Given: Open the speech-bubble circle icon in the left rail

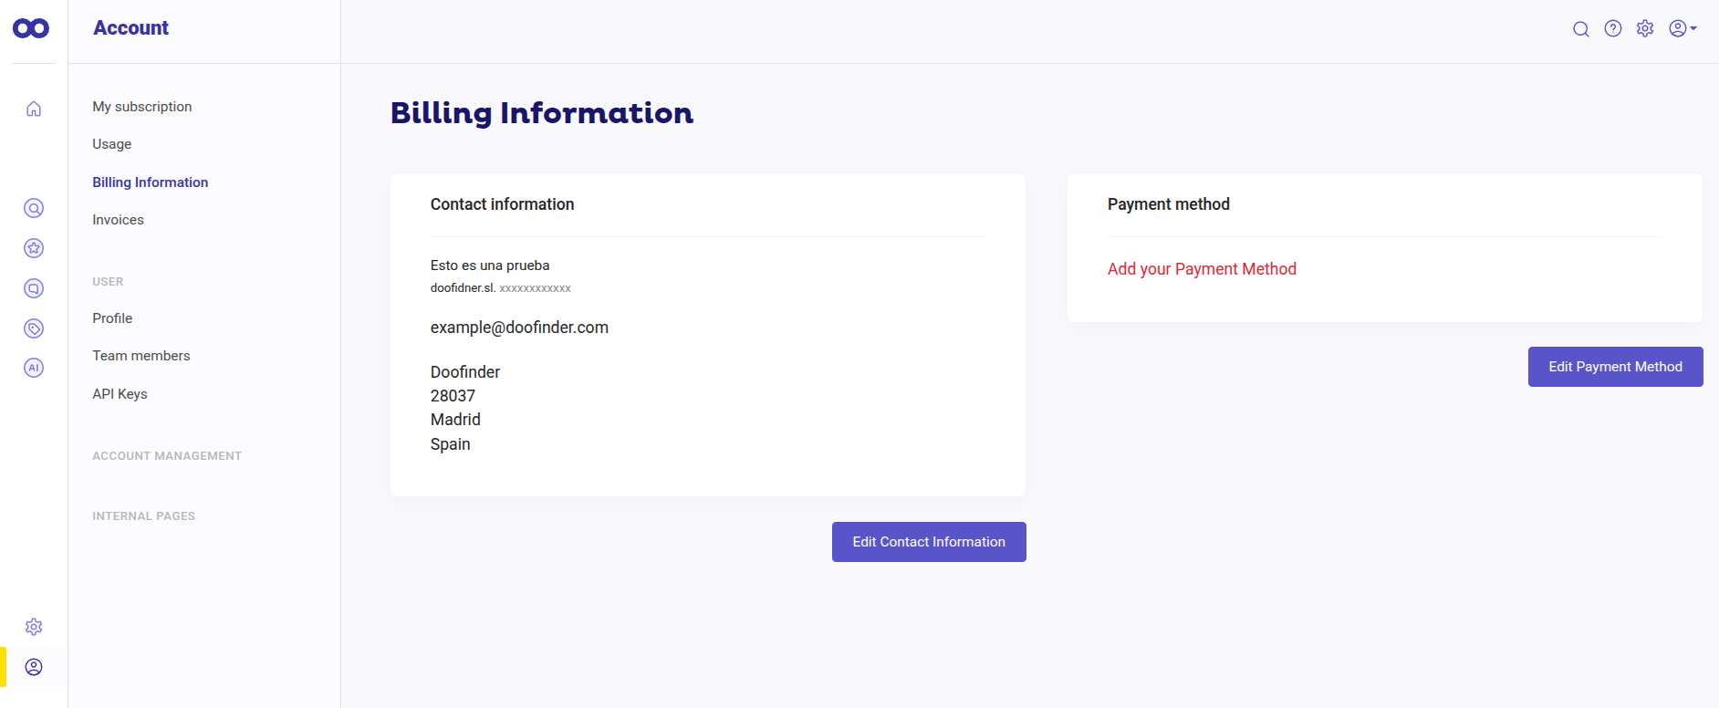Looking at the screenshot, I should pyautogui.click(x=34, y=288).
